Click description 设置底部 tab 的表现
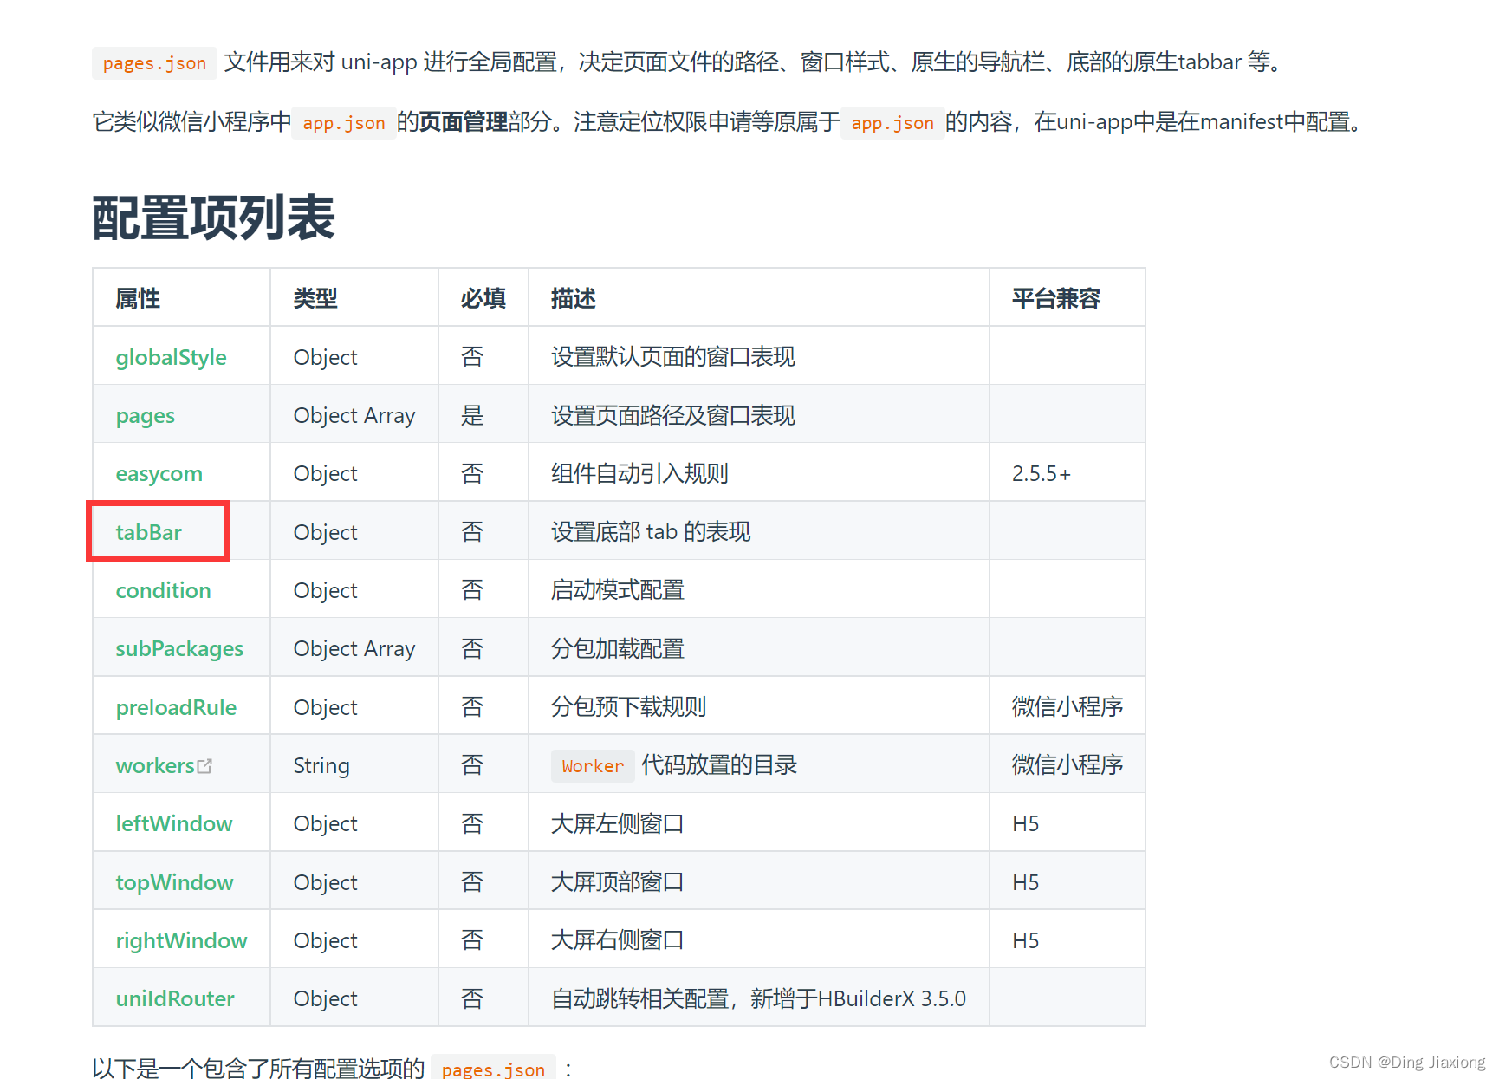Image resolution: width=1499 pixels, height=1079 pixels. pyautogui.click(x=651, y=532)
